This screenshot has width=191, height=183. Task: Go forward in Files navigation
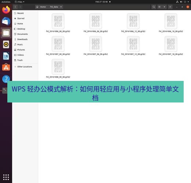(x=20, y=7)
